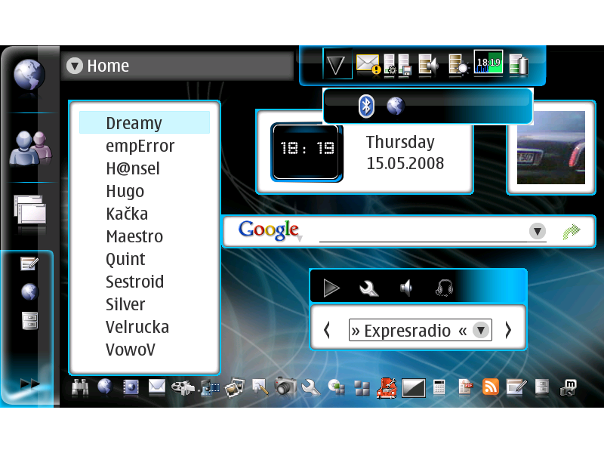Open the web browser globe in the left panel
604x453 pixels.
[29, 75]
